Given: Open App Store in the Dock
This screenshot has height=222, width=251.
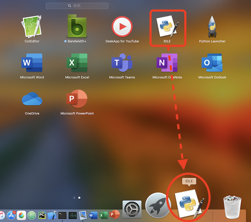Looking at the screenshot, I should click(11, 215).
